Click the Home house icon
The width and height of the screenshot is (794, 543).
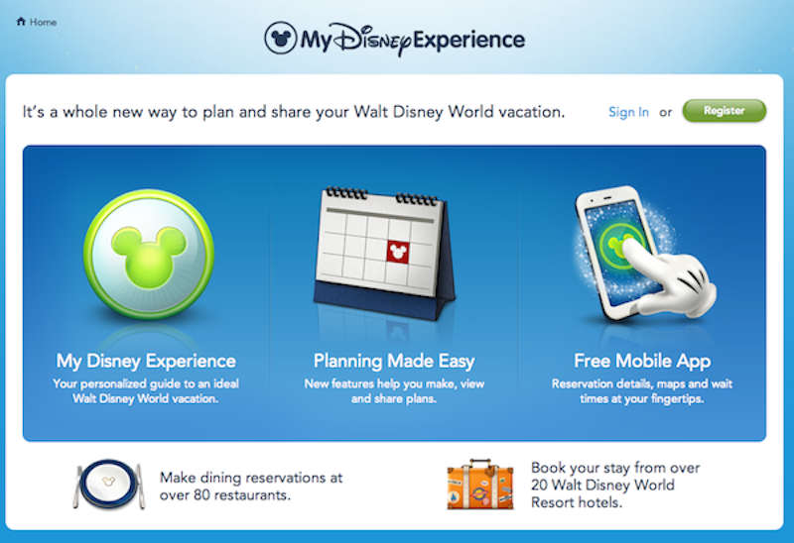coord(21,21)
